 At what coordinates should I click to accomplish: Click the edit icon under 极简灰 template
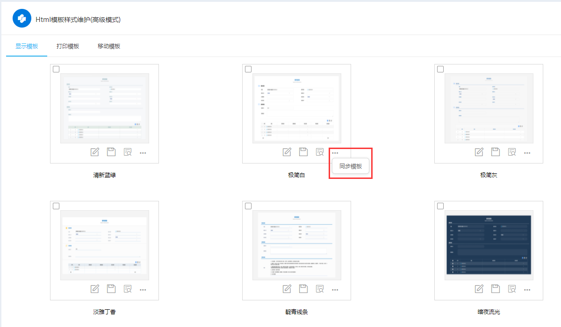click(479, 152)
